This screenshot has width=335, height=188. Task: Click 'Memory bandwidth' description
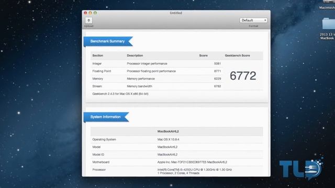140,86
